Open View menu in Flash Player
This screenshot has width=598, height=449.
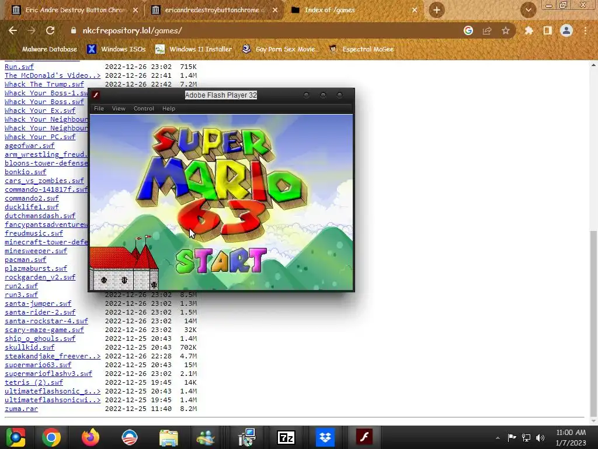[119, 108]
